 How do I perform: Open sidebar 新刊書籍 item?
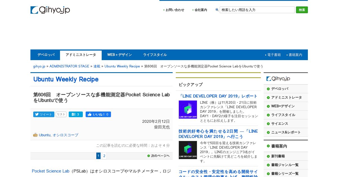[x=286, y=156]
